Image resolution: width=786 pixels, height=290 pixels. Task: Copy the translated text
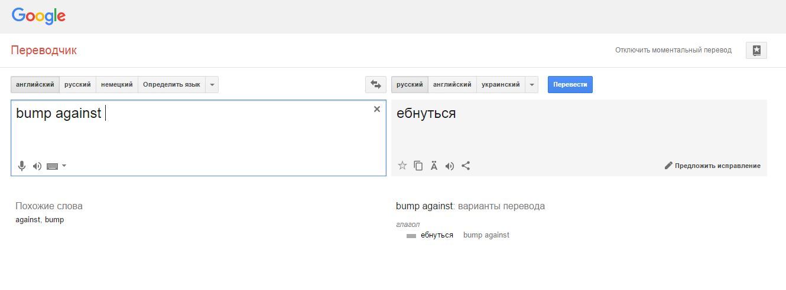[418, 166]
